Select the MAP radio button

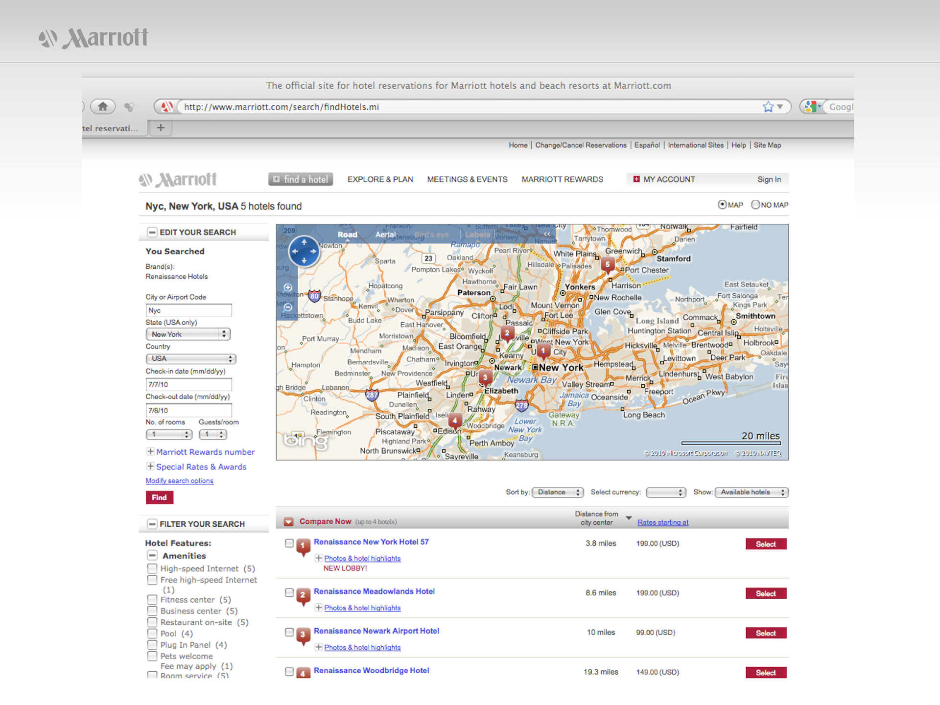pyautogui.click(x=722, y=205)
